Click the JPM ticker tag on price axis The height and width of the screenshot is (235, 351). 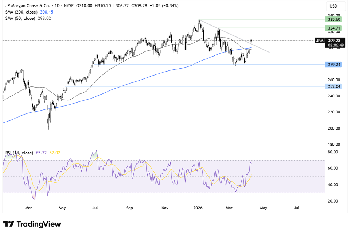[x=319, y=41]
